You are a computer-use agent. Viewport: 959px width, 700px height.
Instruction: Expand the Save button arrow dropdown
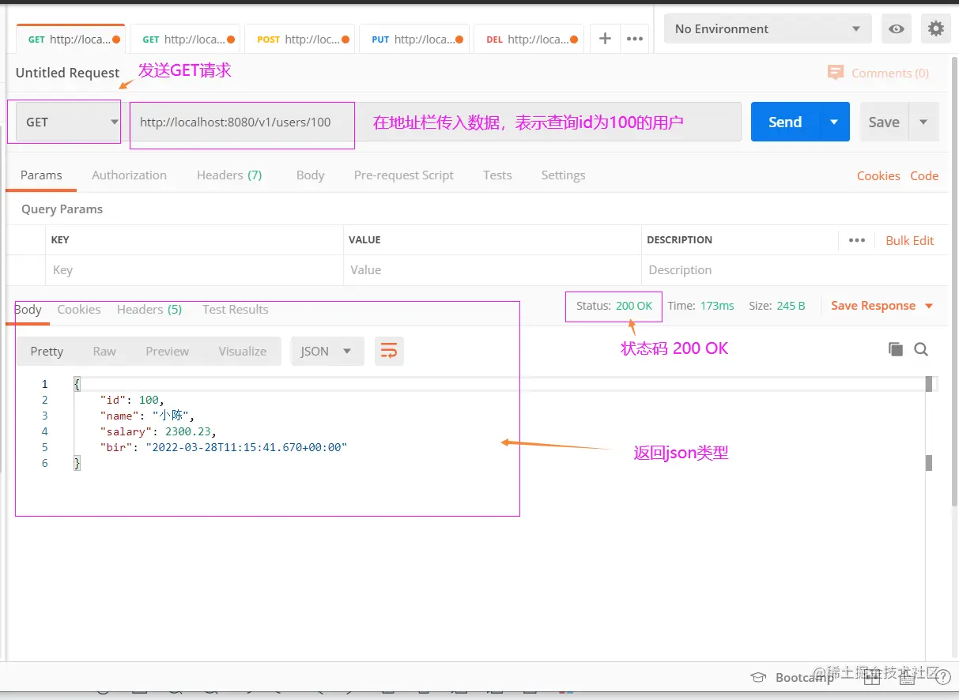923,122
